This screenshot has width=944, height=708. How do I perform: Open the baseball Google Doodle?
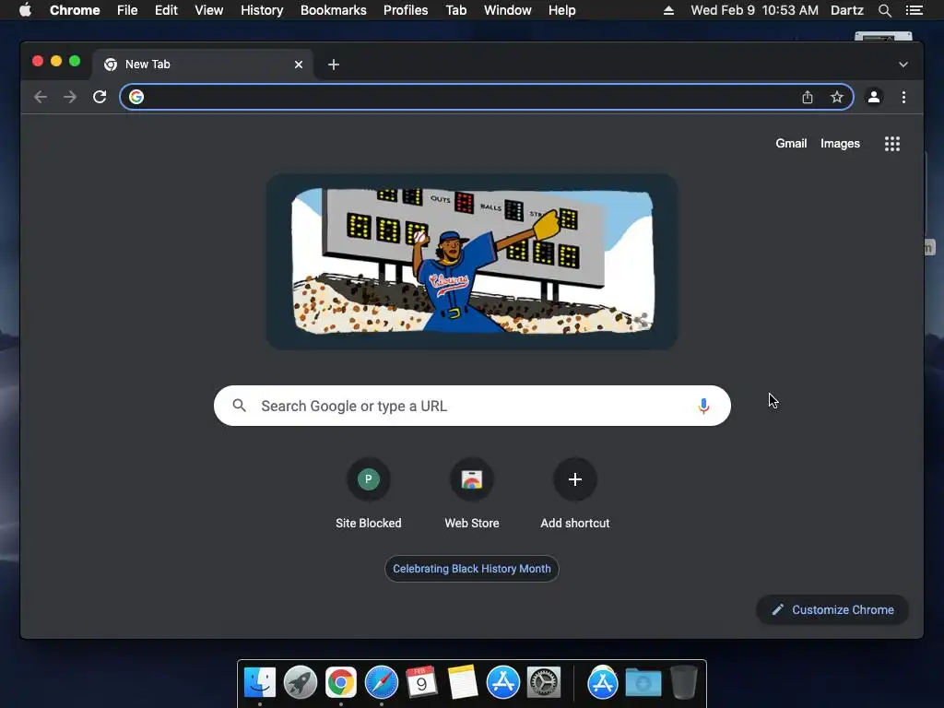coord(472,261)
